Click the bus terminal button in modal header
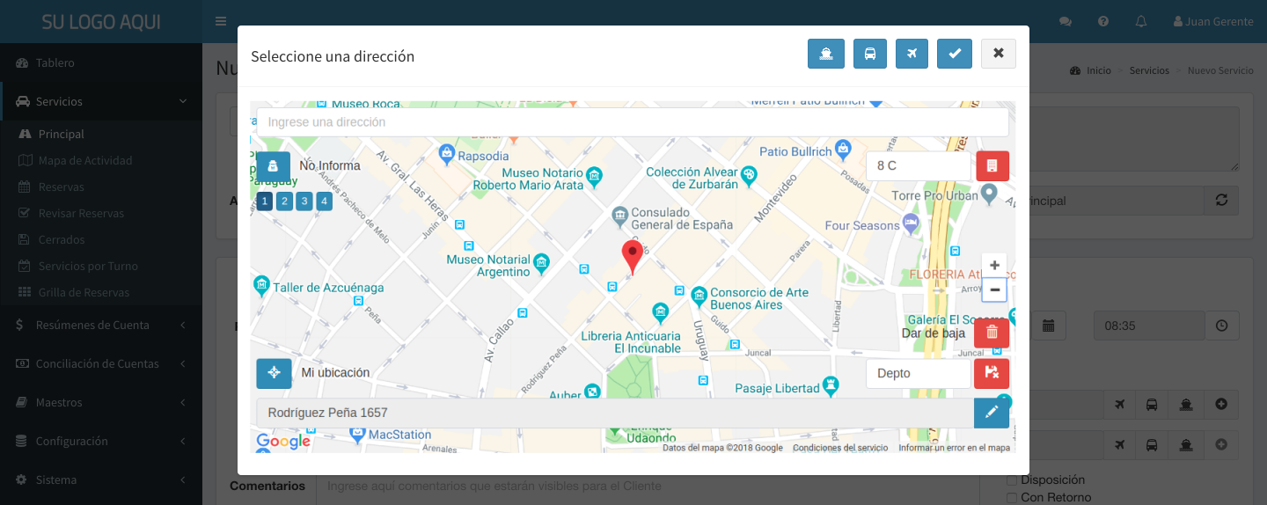This screenshot has width=1267, height=505. coord(869,54)
